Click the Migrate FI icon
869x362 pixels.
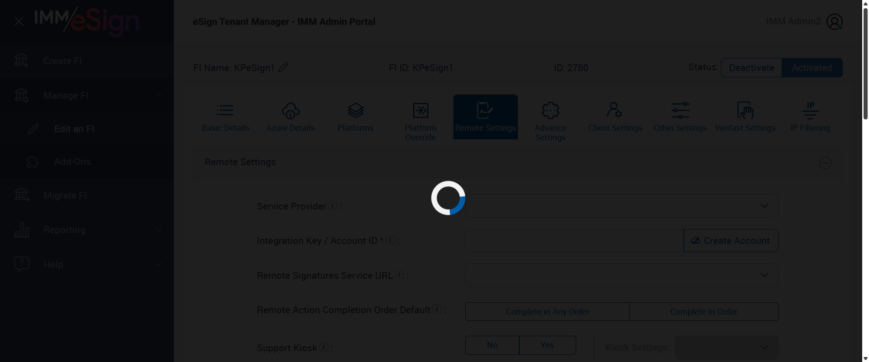click(x=22, y=195)
